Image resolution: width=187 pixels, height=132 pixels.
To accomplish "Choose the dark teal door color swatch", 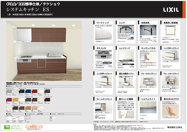I will click(x=22, y=92).
